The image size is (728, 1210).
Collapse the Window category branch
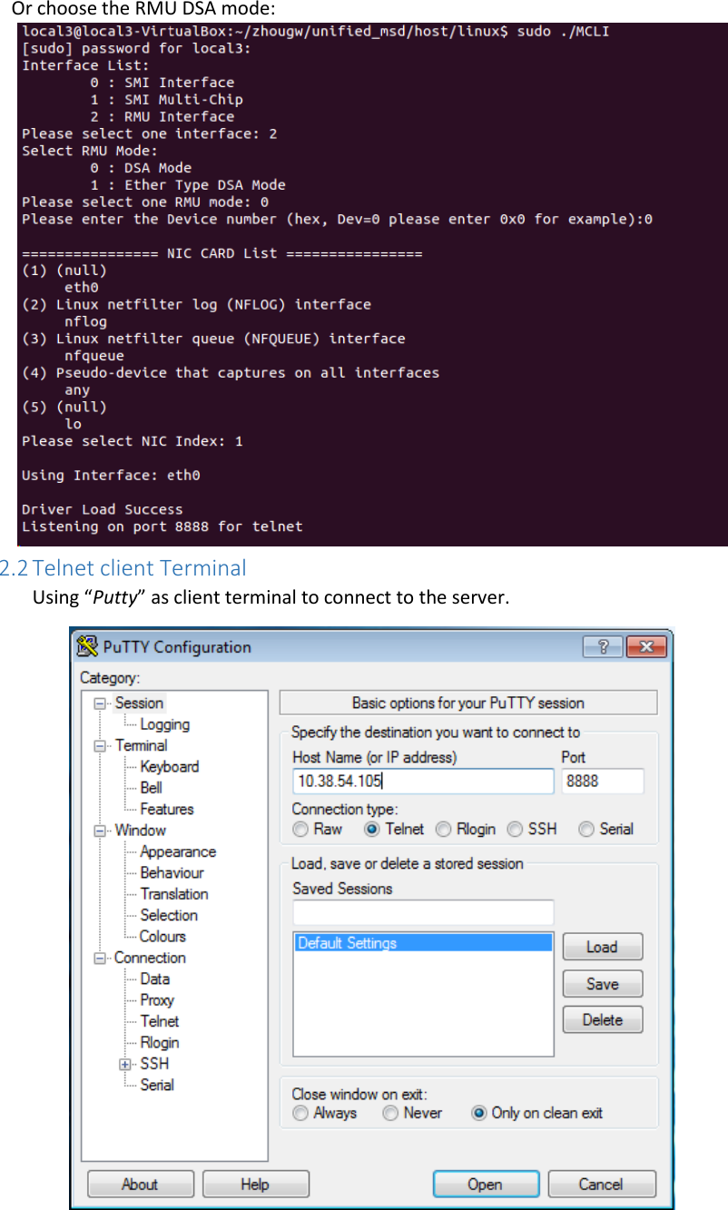tap(100, 830)
